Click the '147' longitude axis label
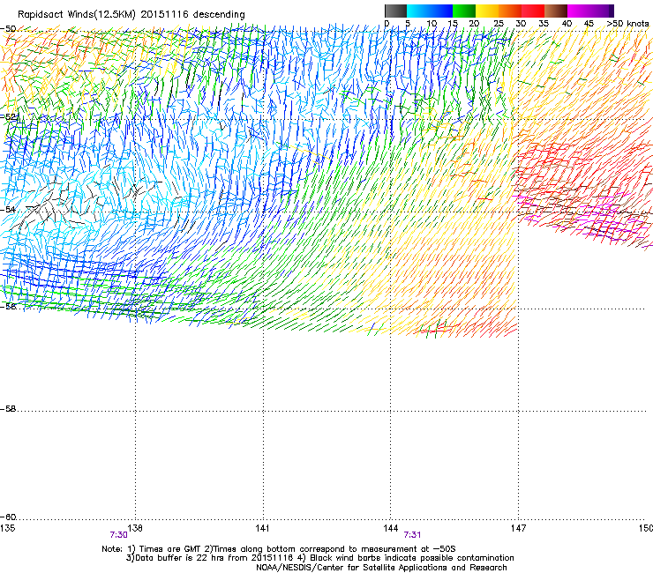Screen dimensions: 653x573 tap(519, 528)
